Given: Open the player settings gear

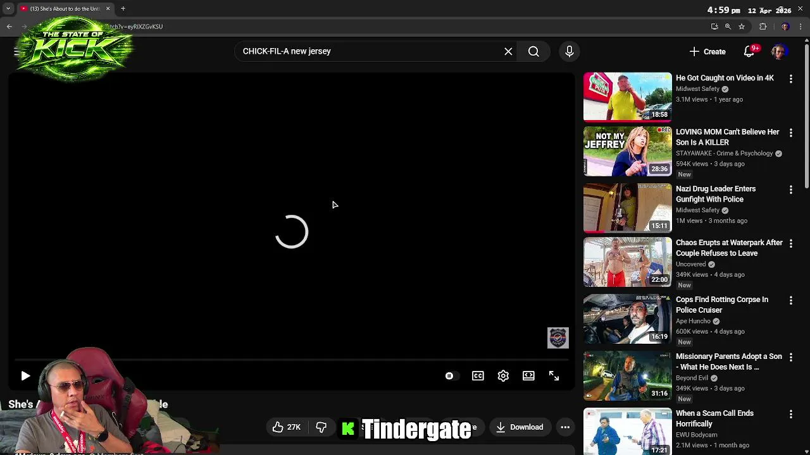Looking at the screenshot, I should [x=503, y=376].
